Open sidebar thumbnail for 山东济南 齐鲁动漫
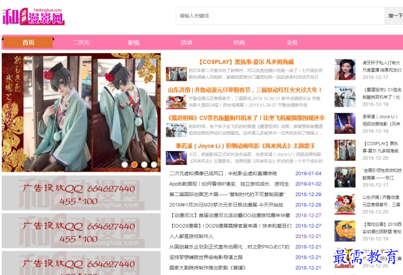Screen dimensions: 403x275 345,204
